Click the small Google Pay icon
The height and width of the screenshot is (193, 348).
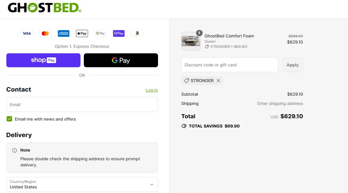(100, 33)
